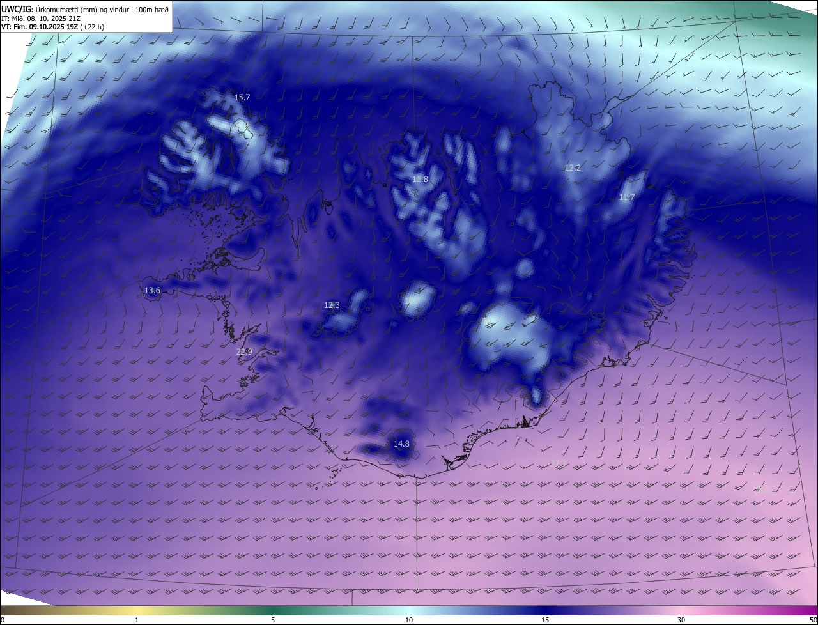Click the 11.8 precipitation value label
818x625 pixels.
(420, 180)
